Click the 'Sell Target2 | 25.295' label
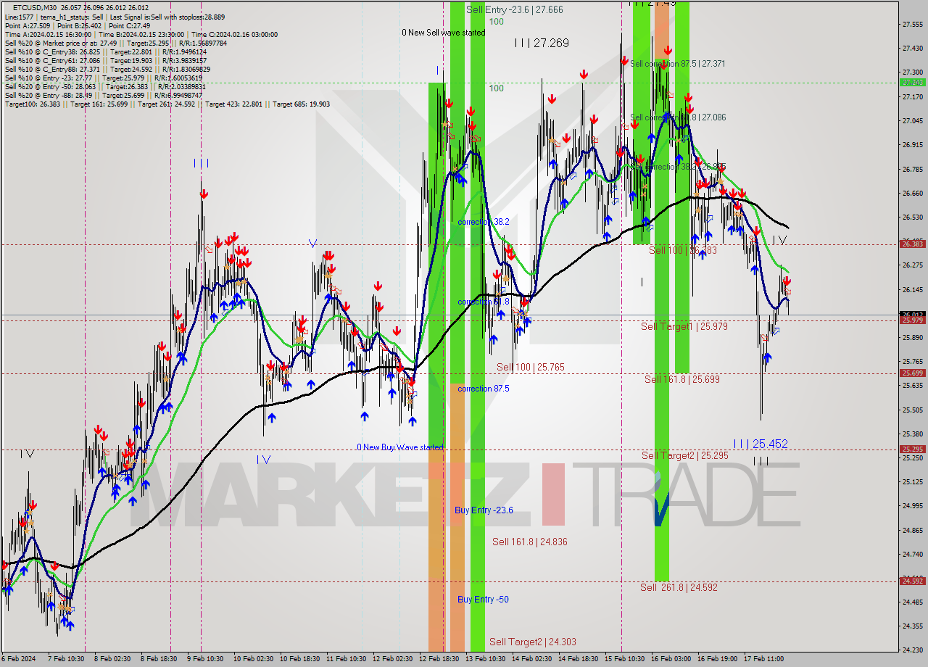The width and height of the screenshot is (928, 667). [x=685, y=455]
